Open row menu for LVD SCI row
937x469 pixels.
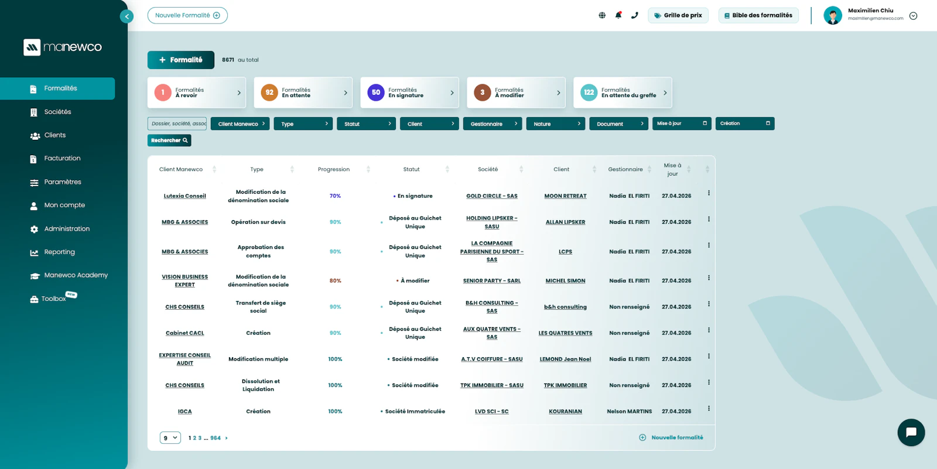pyautogui.click(x=709, y=408)
